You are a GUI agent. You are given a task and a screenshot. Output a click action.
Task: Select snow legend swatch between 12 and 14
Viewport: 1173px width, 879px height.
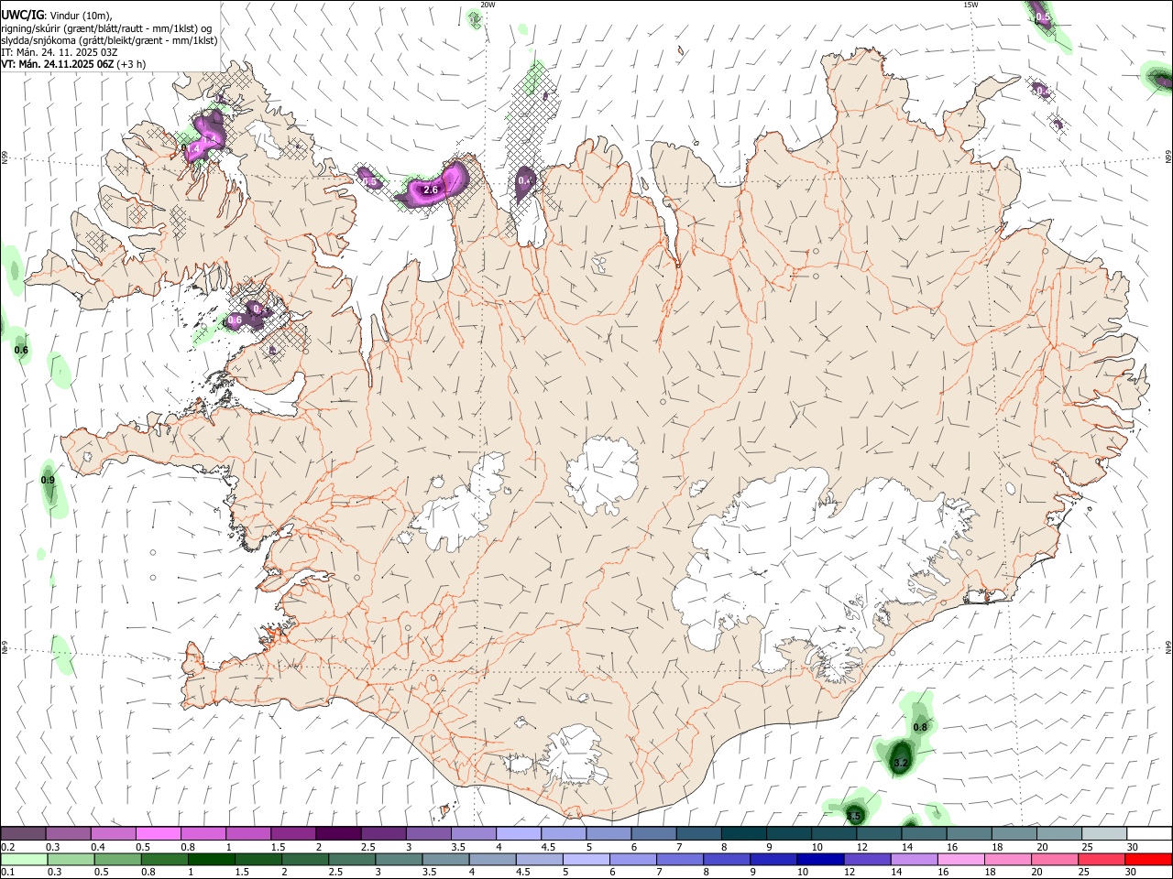[880, 833]
